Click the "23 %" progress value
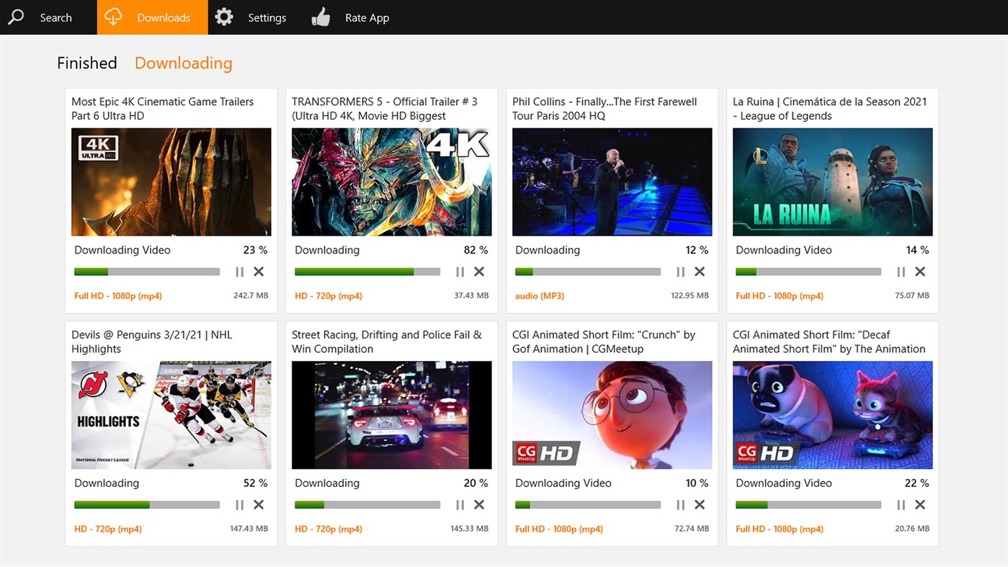 (255, 250)
